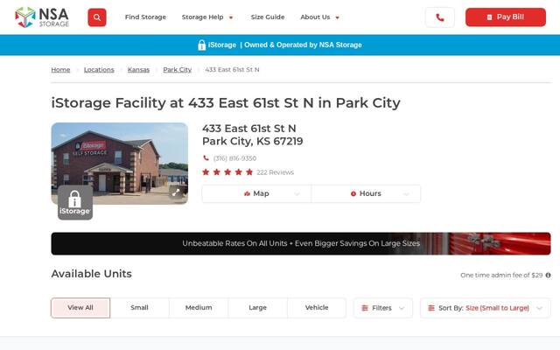Screen dimensions: 560x350
Task: Open the Size Guide page
Action: click(268, 17)
